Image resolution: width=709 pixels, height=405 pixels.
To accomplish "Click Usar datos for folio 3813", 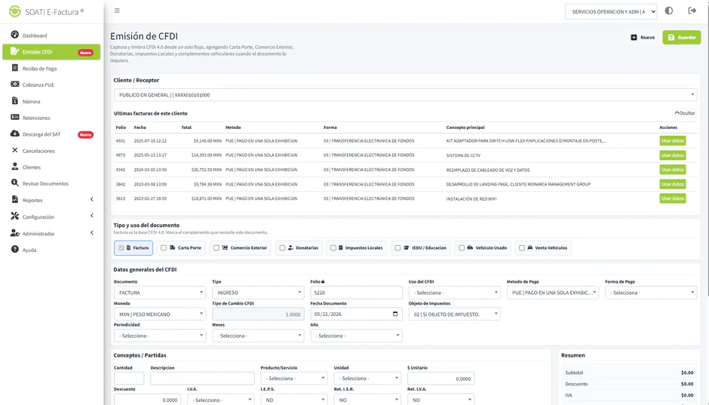I will [x=672, y=198].
